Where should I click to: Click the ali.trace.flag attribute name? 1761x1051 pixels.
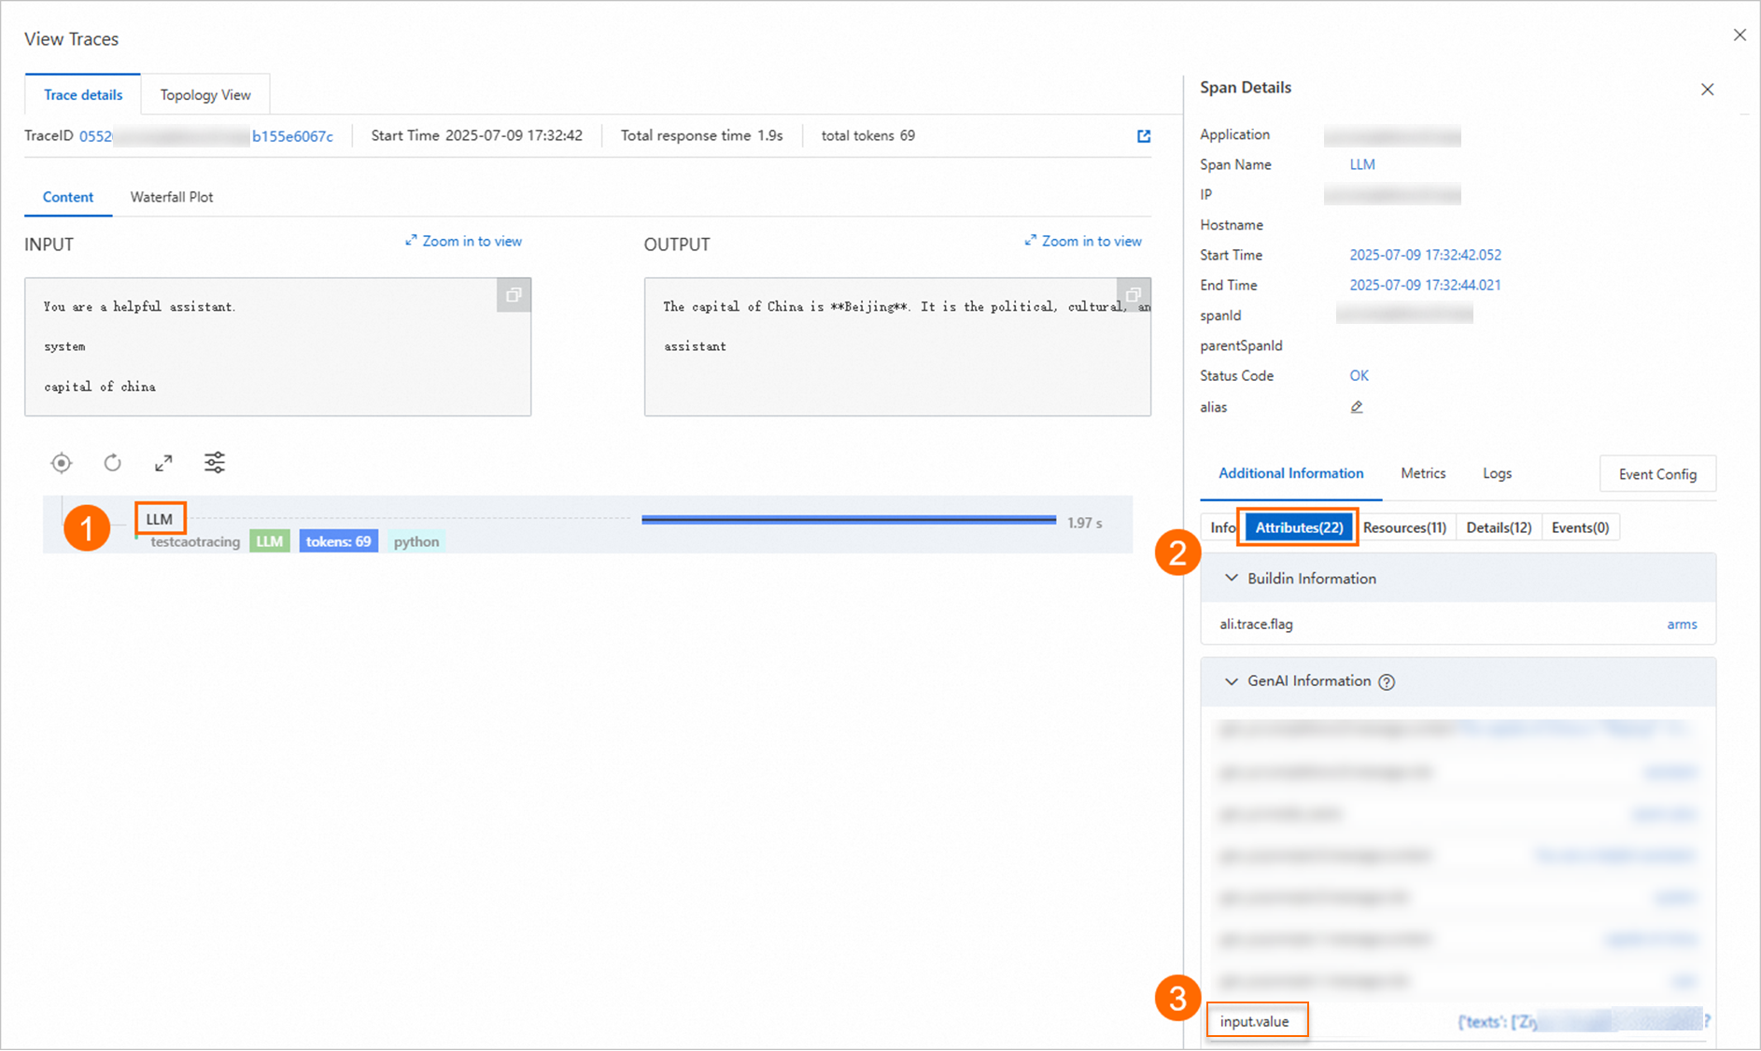click(1256, 624)
